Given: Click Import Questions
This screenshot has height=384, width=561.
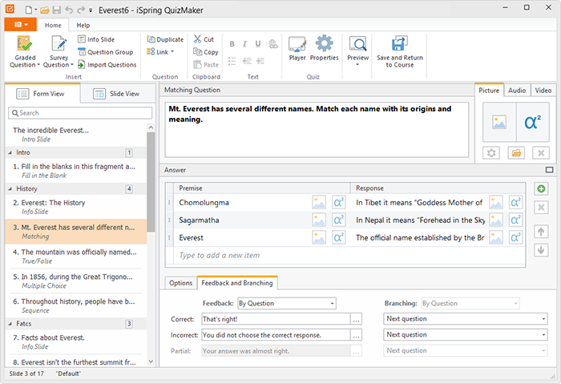Looking at the screenshot, I should [107, 65].
